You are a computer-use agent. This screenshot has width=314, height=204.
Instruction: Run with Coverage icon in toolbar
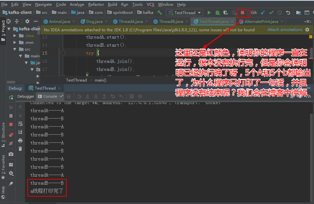226,13
